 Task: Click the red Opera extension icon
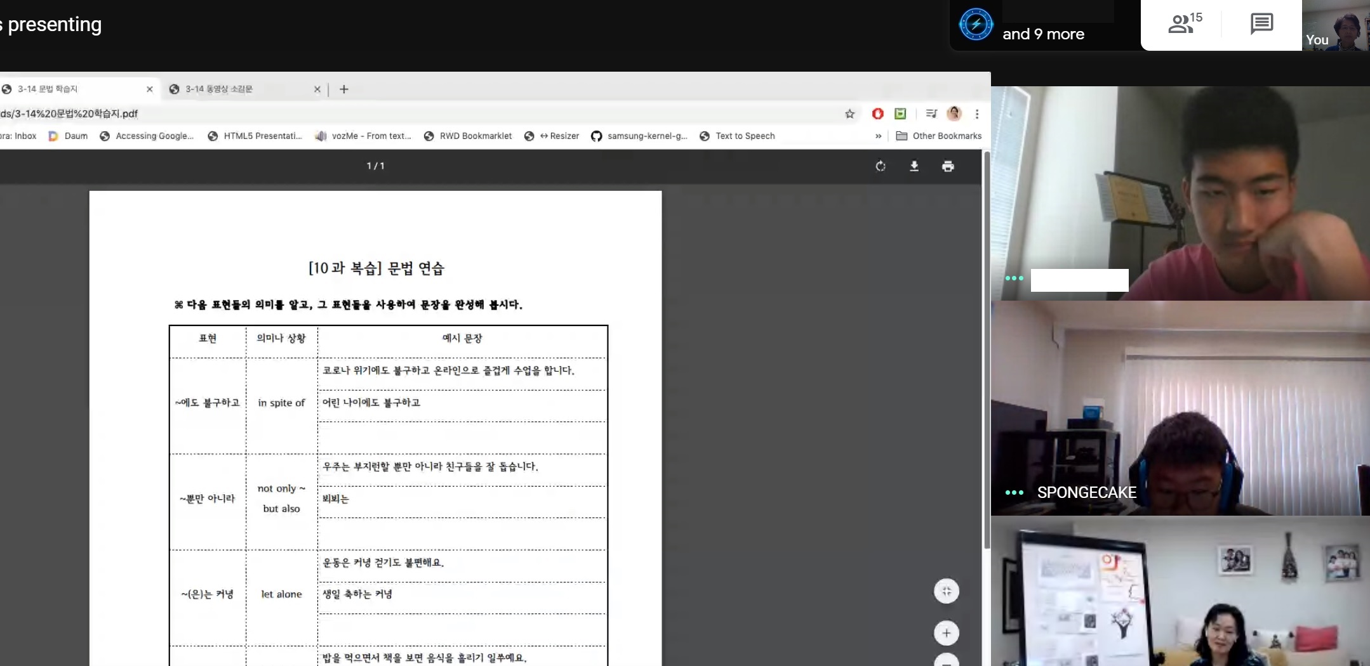877,114
